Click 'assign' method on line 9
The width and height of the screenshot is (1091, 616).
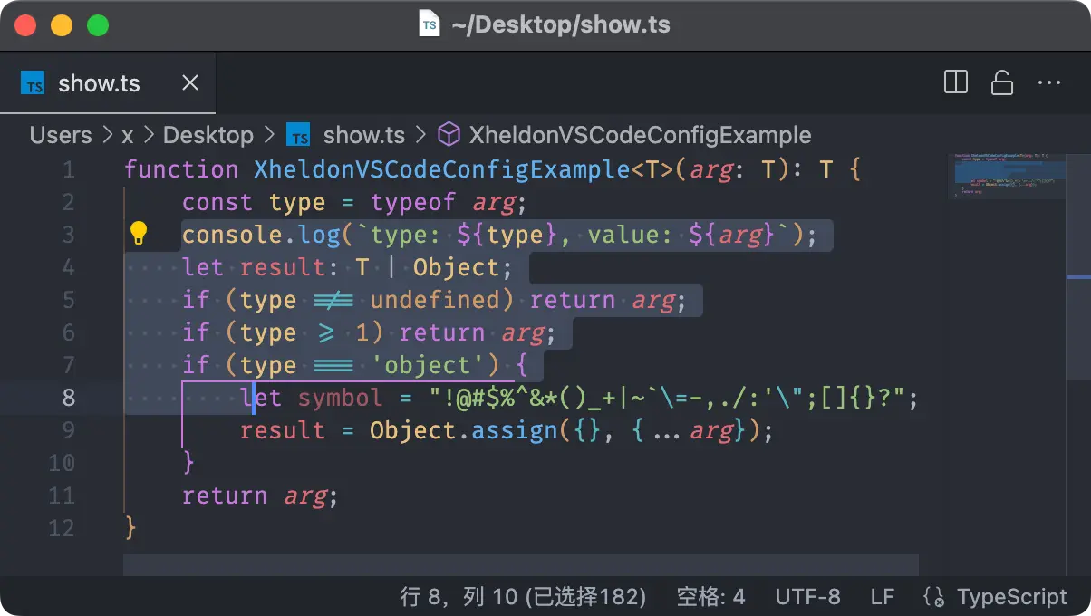515,430
